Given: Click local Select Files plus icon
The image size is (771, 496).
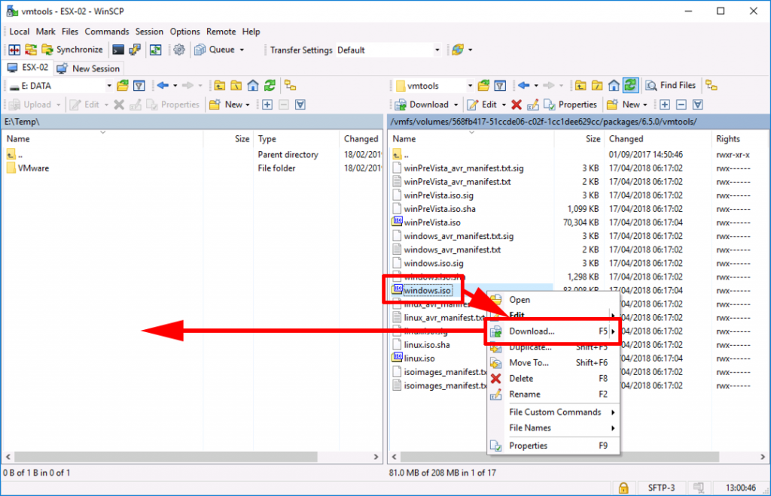Looking at the screenshot, I should (x=267, y=104).
